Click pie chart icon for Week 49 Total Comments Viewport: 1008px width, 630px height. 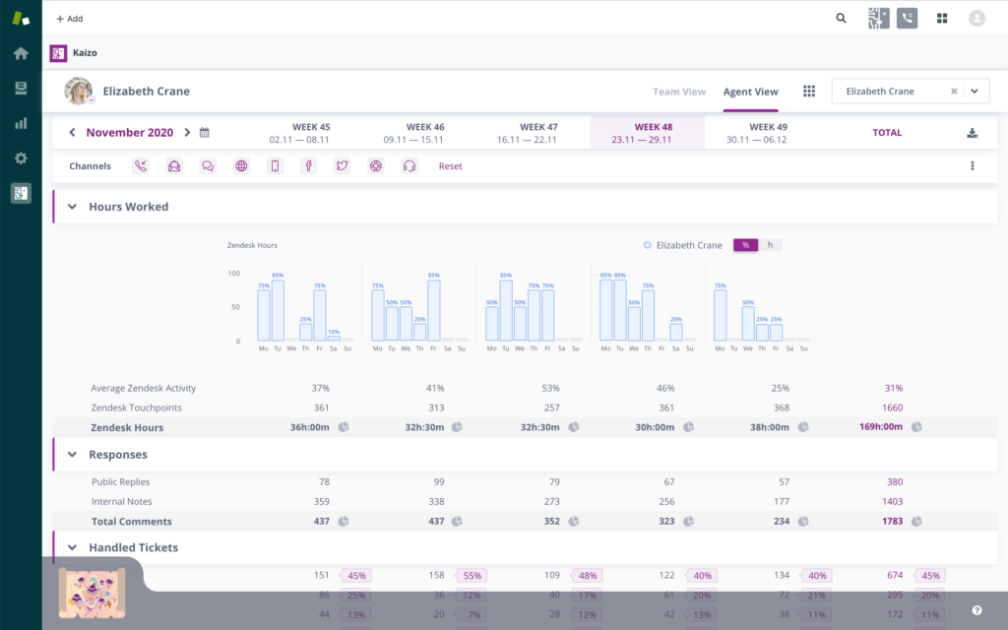point(803,522)
